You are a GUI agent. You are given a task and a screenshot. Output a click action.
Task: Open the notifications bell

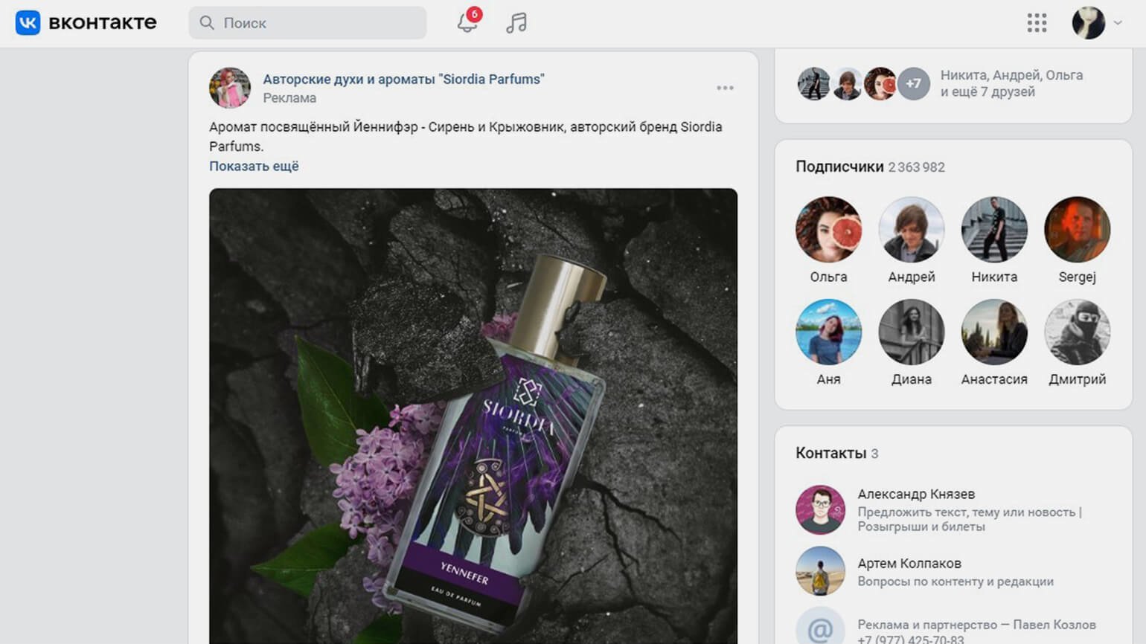point(467,22)
